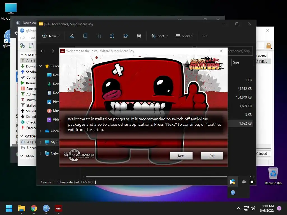The height and width of the screenshot is (215, 287).
Task: Expand the TAGS section in qBittorrent
Action: point(22,156)
